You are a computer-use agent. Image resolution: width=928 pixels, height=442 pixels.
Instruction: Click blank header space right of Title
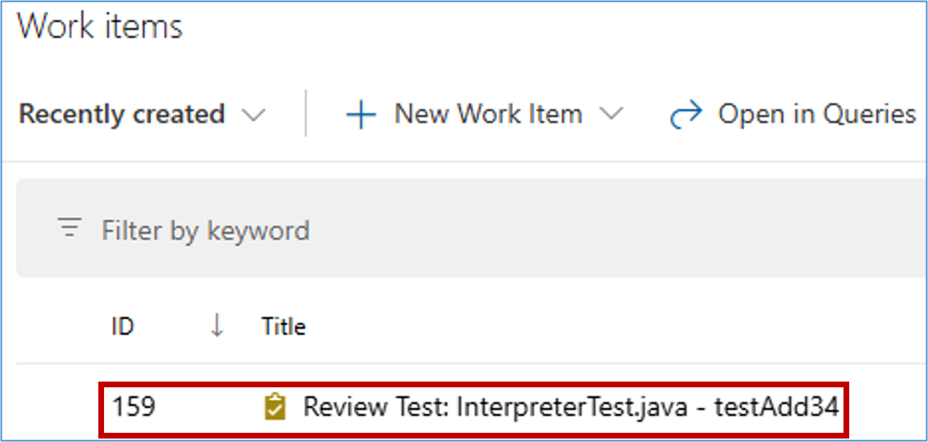click(x=575, y=326)
